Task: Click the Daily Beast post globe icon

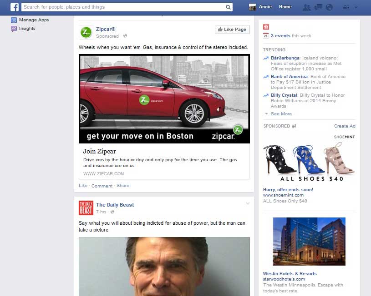Action: tap(112, 212)
